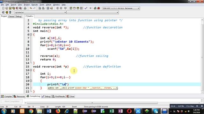
Task: Open the Resources bottom tab
Action: (x=19, y=96)
